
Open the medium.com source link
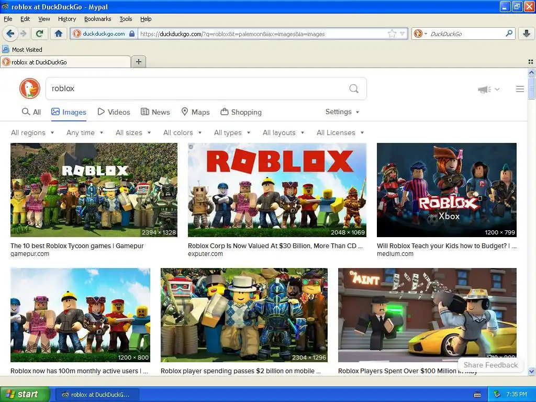pos(395,254)
